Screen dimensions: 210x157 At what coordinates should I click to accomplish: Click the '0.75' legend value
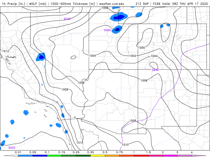click(119, 152)
